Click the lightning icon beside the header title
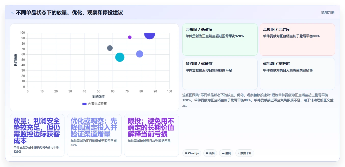The image size is (345, 167). click(x=12, y=13)
